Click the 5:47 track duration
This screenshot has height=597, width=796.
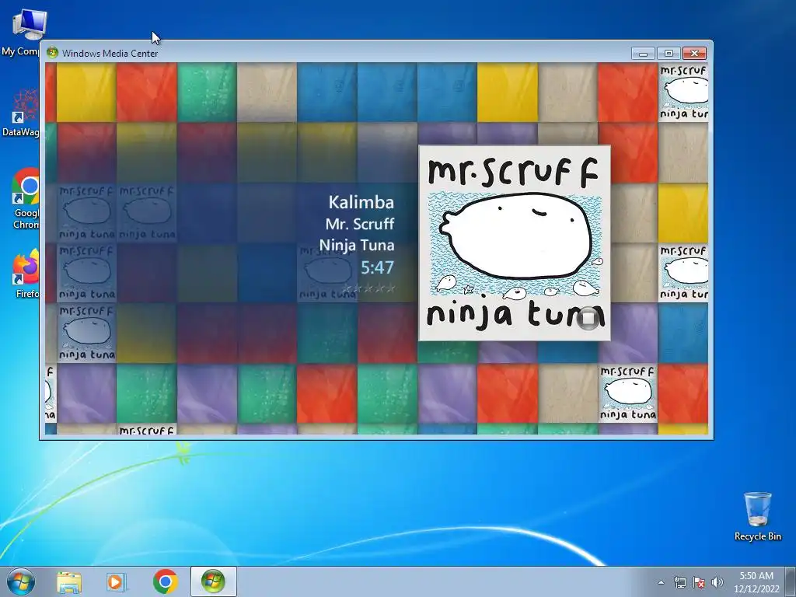click(x=377, y=267)
